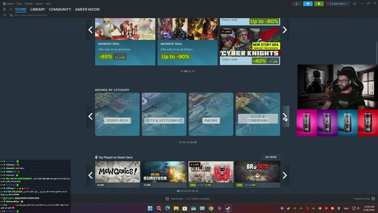Screen dimensions: 378x213
Task: Click the BROWSE BY CATEGORY heading
Action: [112, 90]
